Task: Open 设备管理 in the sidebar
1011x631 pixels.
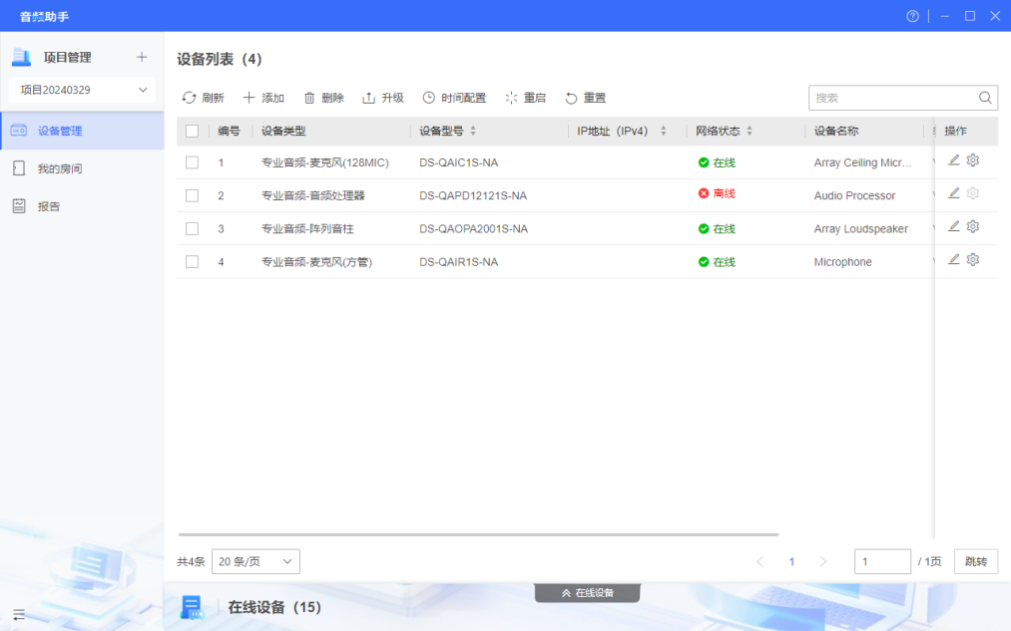Action: pyautogui.click(x=82, y=131)
